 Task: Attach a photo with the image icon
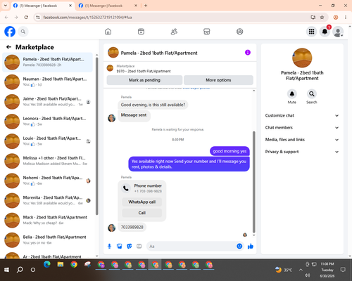(119, 246)
